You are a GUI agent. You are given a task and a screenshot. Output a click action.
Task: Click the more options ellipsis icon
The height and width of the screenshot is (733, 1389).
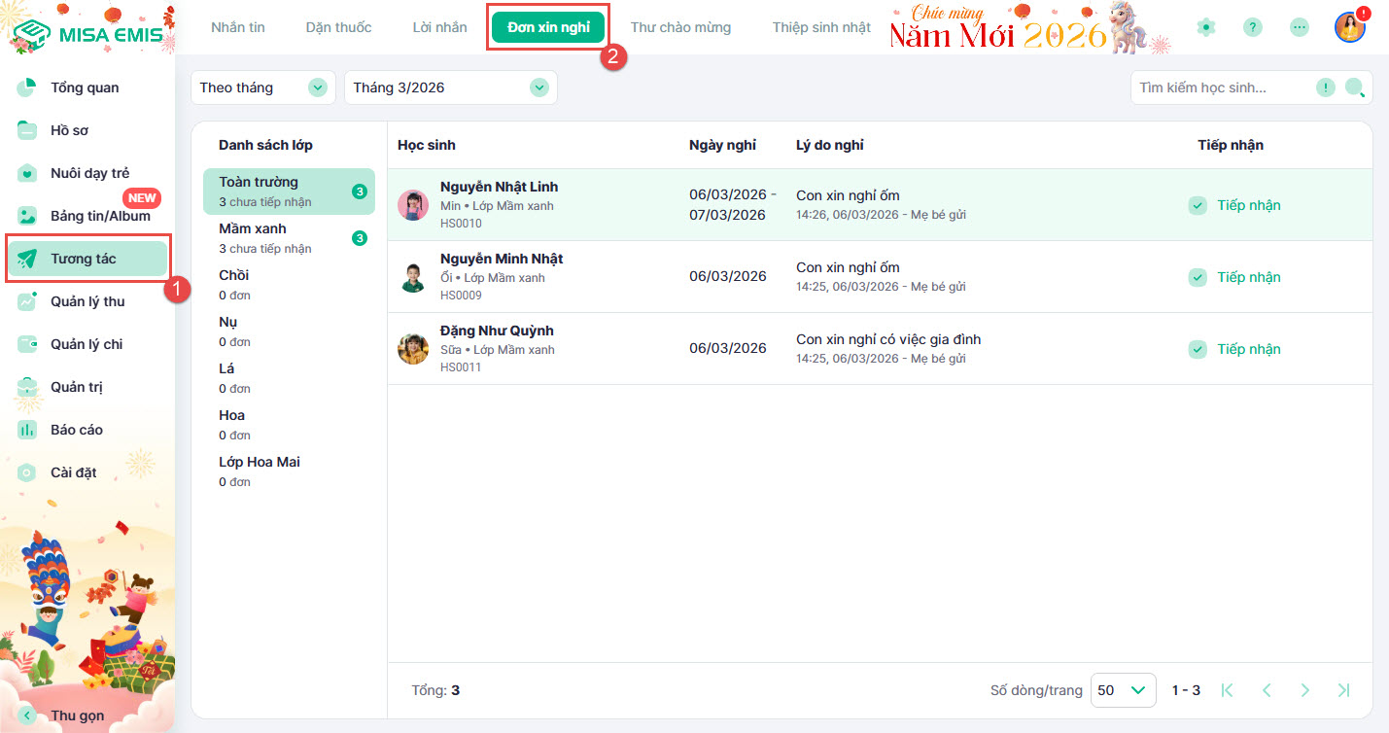(x=1300, y=27)
